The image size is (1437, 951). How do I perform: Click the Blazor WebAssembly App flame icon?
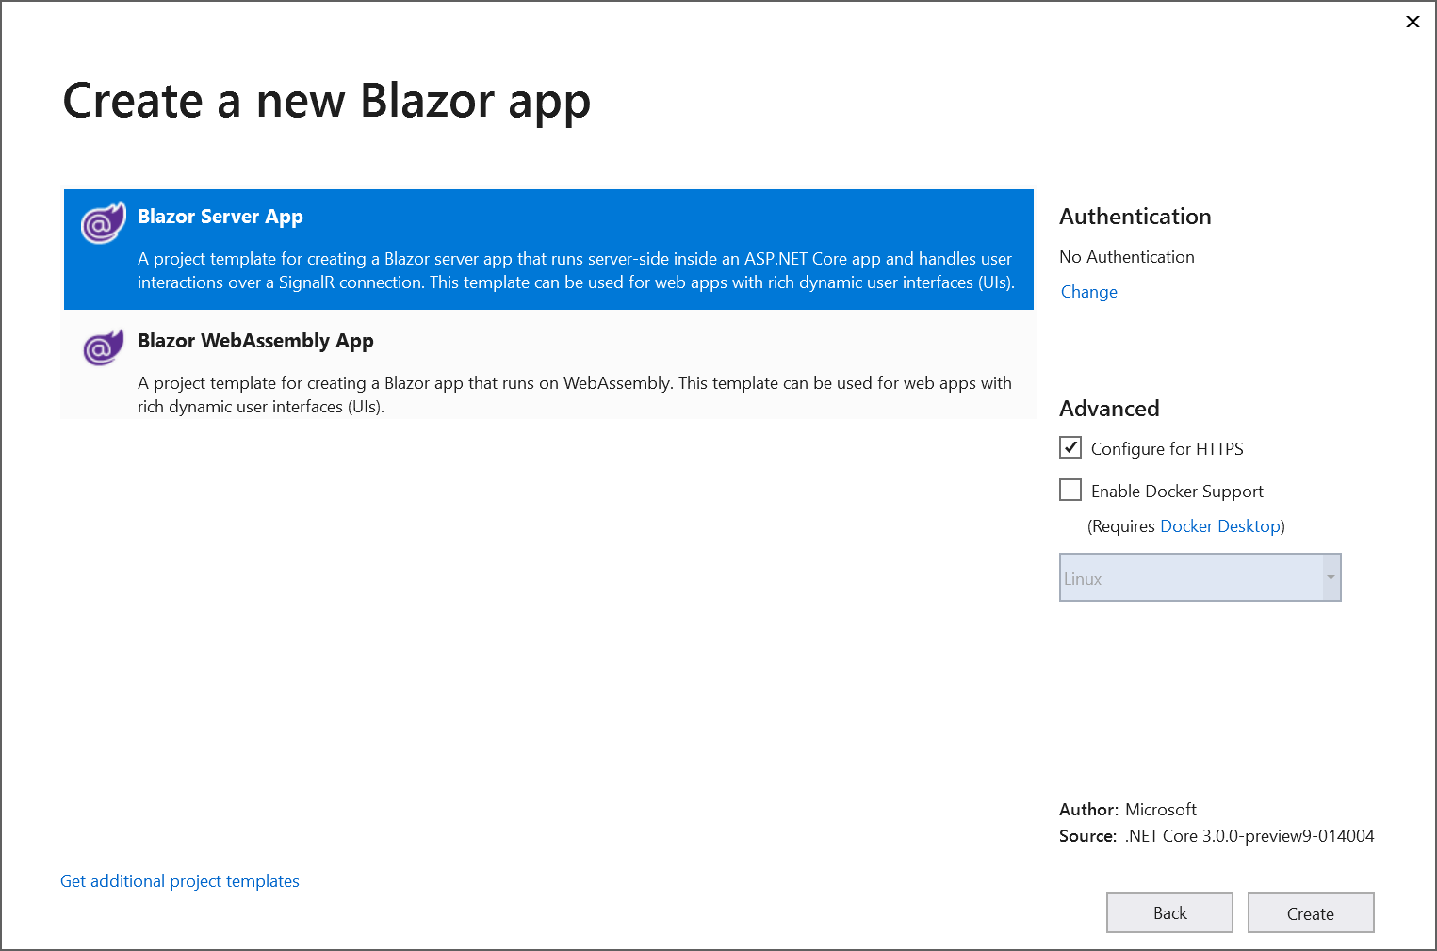click(x=103, y=347)
